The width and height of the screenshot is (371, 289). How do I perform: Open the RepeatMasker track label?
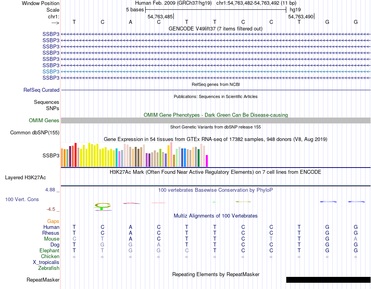43,280
